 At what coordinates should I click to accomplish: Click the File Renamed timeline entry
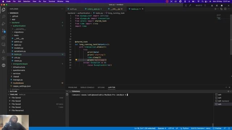click(x=17, y=110)
